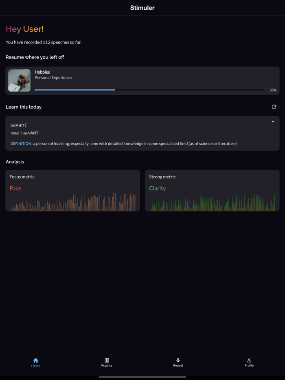Select the word savant
285x380 pixels.
click(18, 125)
